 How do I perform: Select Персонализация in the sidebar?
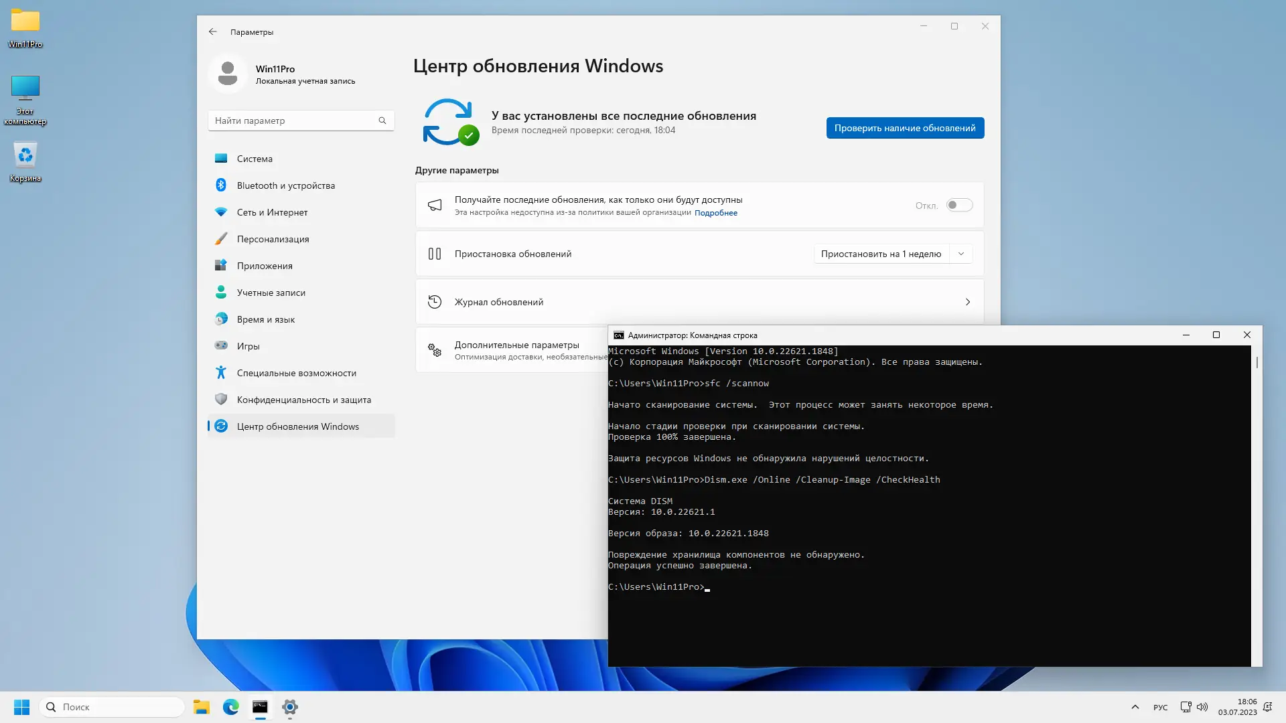point(273,239)
